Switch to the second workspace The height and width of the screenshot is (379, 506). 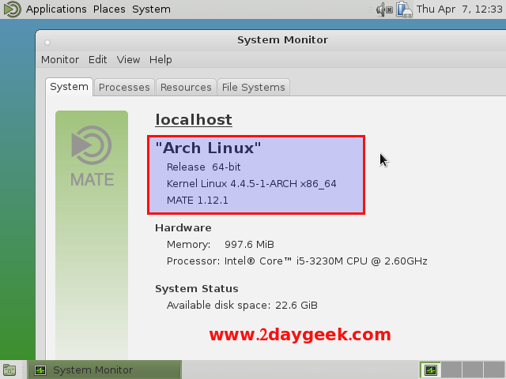(451, 370)
